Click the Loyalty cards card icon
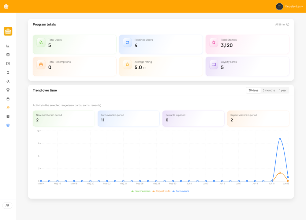Image resolution: width=306 pixels, height=220 pixels. 214,64
